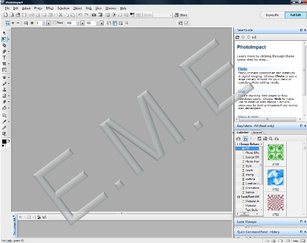Select the Bucket Fill tool
Screen dimensions: 307x243
pos(4,108)
